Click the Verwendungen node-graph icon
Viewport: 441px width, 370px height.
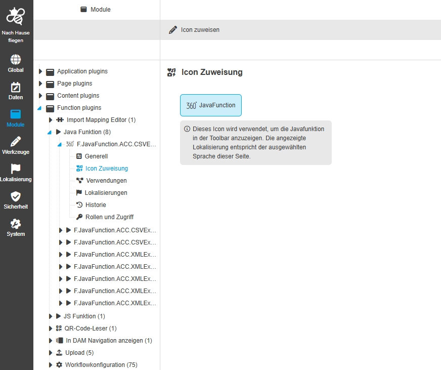click(x=80, y=181)
